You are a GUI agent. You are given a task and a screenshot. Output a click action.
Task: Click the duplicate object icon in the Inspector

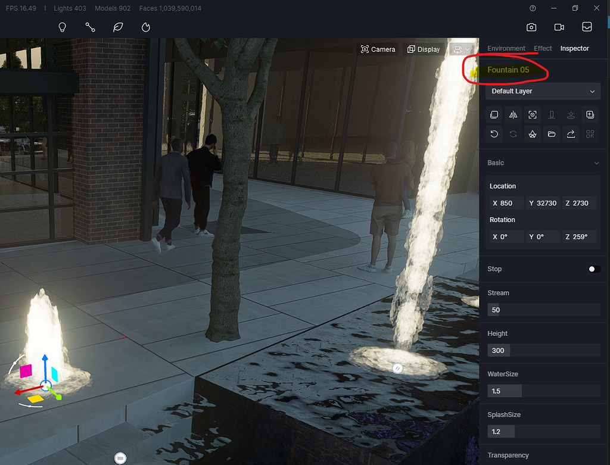tap(494, 114)
